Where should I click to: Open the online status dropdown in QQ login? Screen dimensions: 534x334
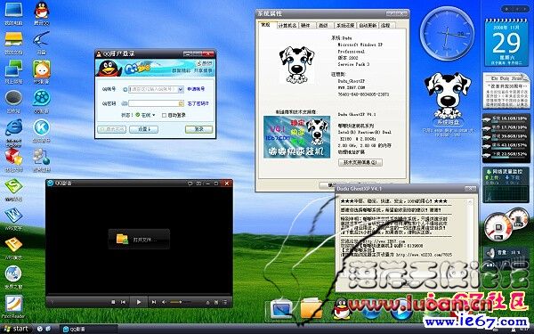(x=145, y=115)
